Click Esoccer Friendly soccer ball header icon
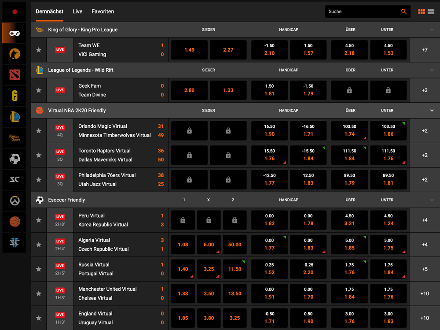Screen dimensions: 440x330 (x=40, y=200)
